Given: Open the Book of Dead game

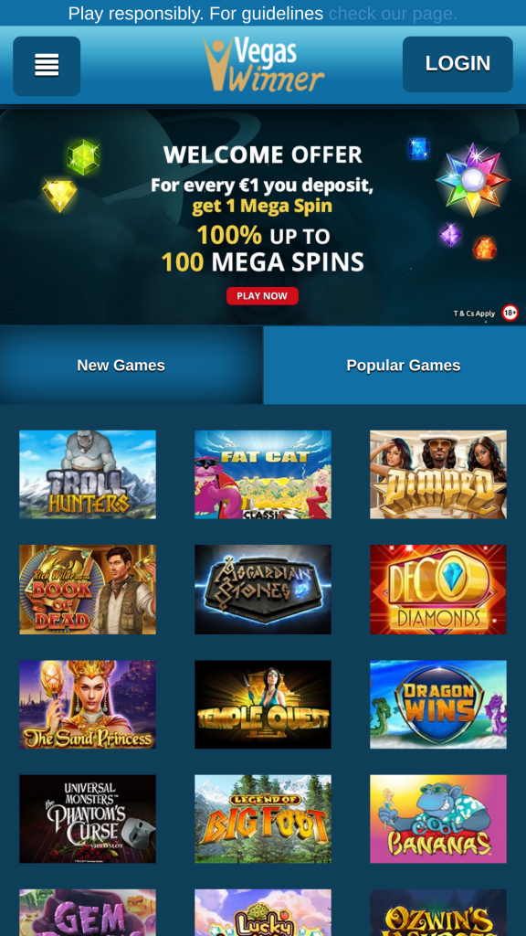Looking at the screenshot, I should coord(88,590).
